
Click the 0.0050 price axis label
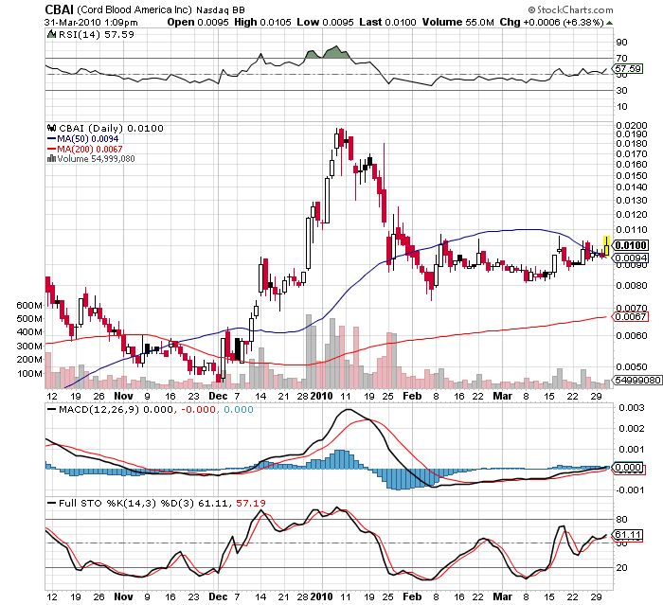tap(632, 367)
